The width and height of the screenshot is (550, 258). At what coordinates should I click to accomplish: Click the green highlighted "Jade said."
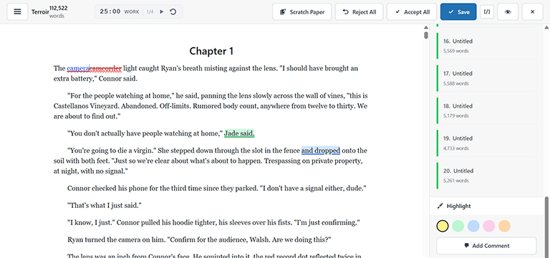[240, 134]
